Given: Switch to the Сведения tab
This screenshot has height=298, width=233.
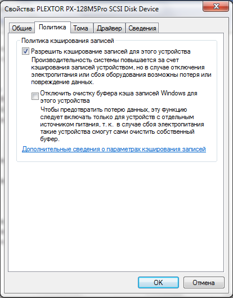Looking at the screenshot, I should [142, 28].
